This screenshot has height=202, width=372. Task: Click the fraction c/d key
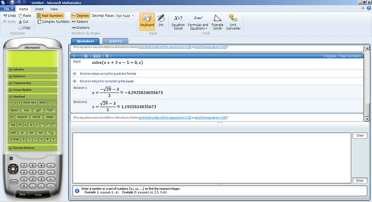coord(51,133)
